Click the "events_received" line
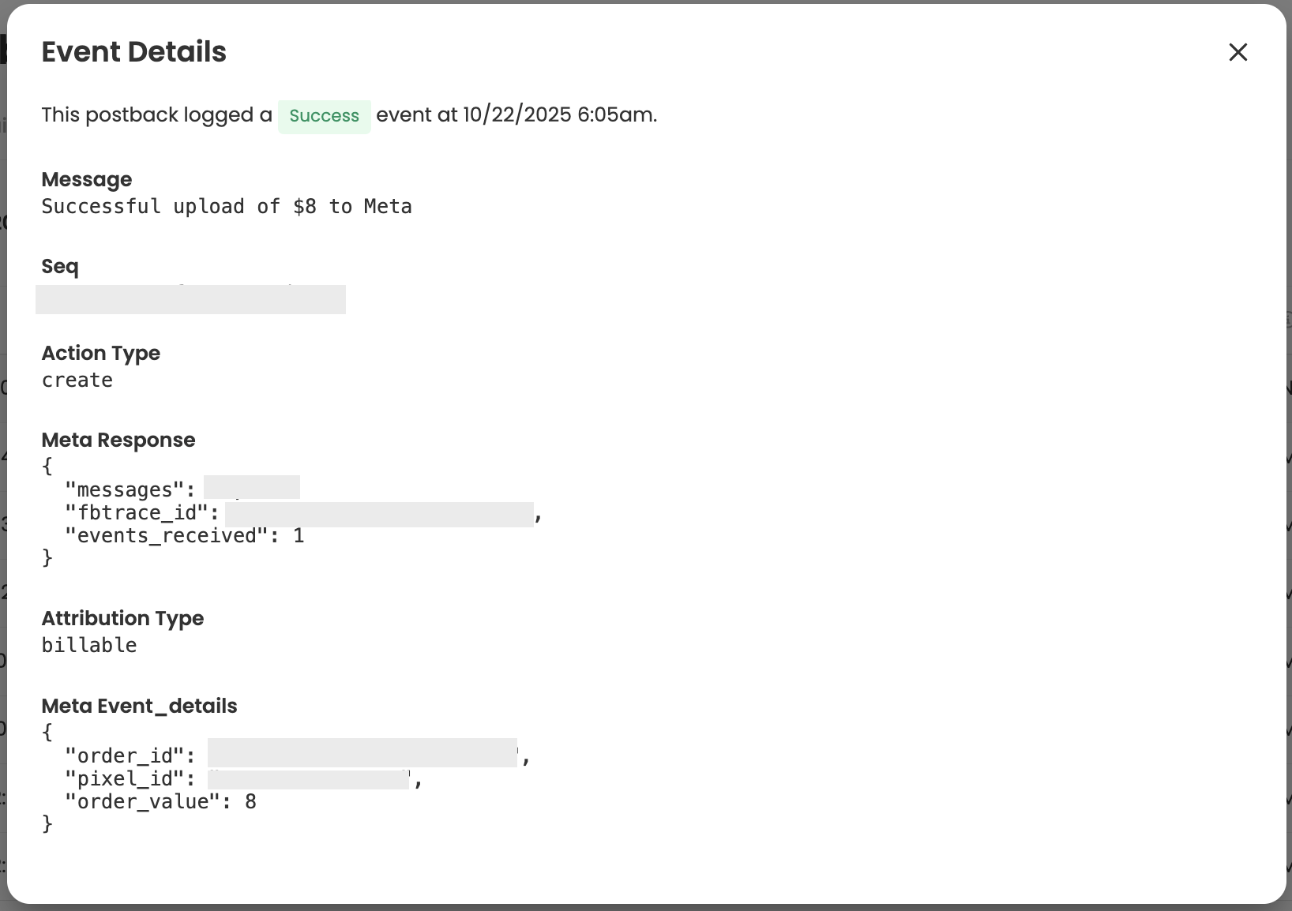 184,536
